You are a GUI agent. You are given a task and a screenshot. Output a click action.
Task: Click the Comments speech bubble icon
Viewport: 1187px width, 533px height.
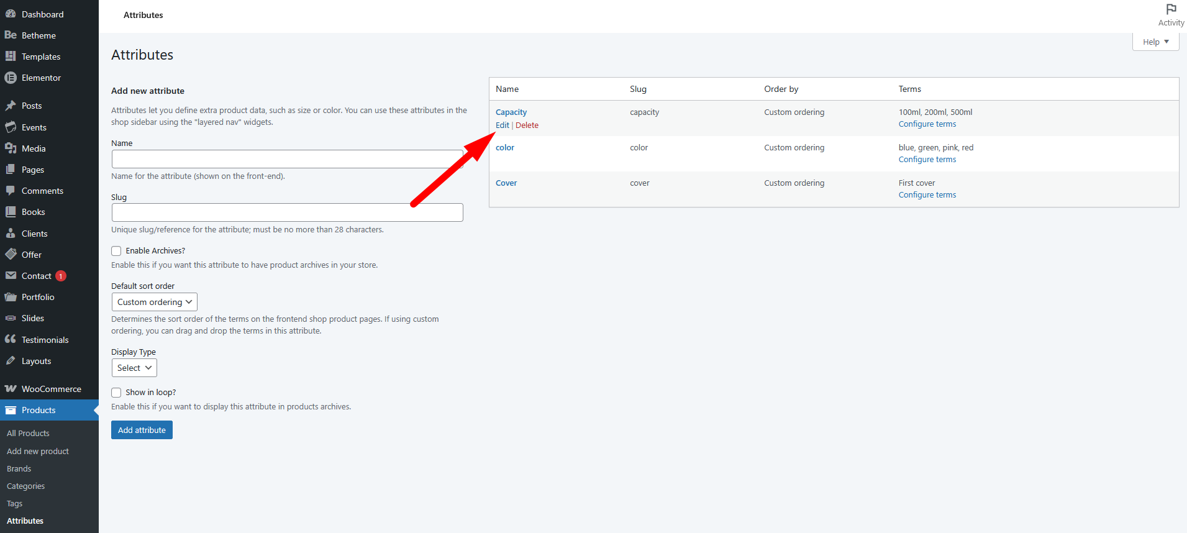coord(11,191)
